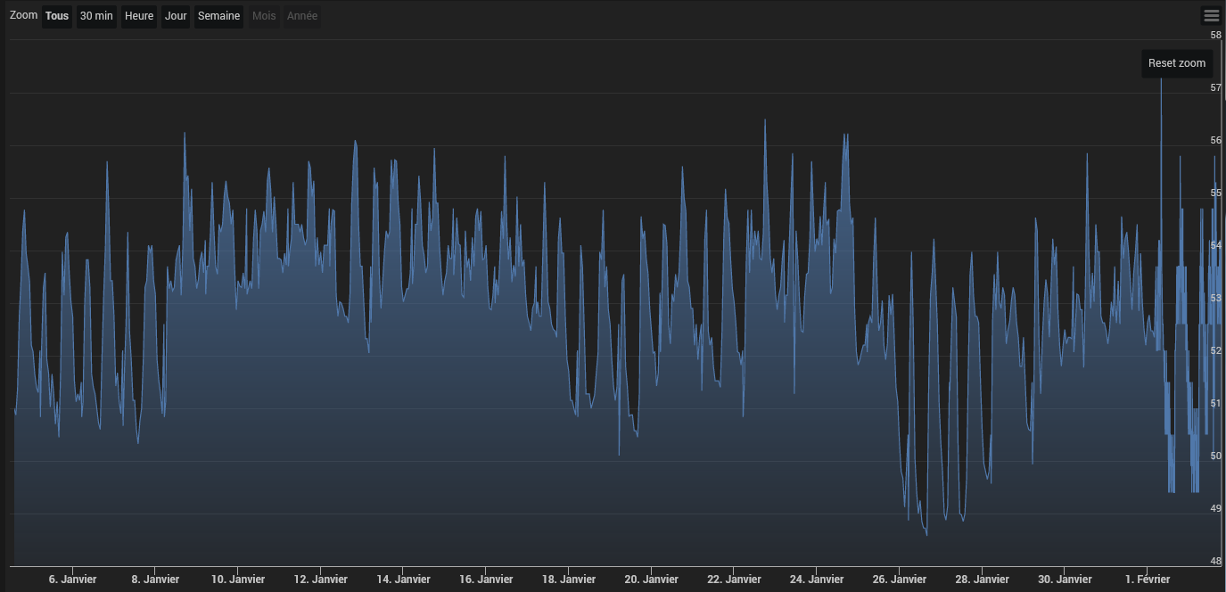This screenshot has height=592, width=1226.
Task: Click the Zoom label text
Action: (24, 15)
